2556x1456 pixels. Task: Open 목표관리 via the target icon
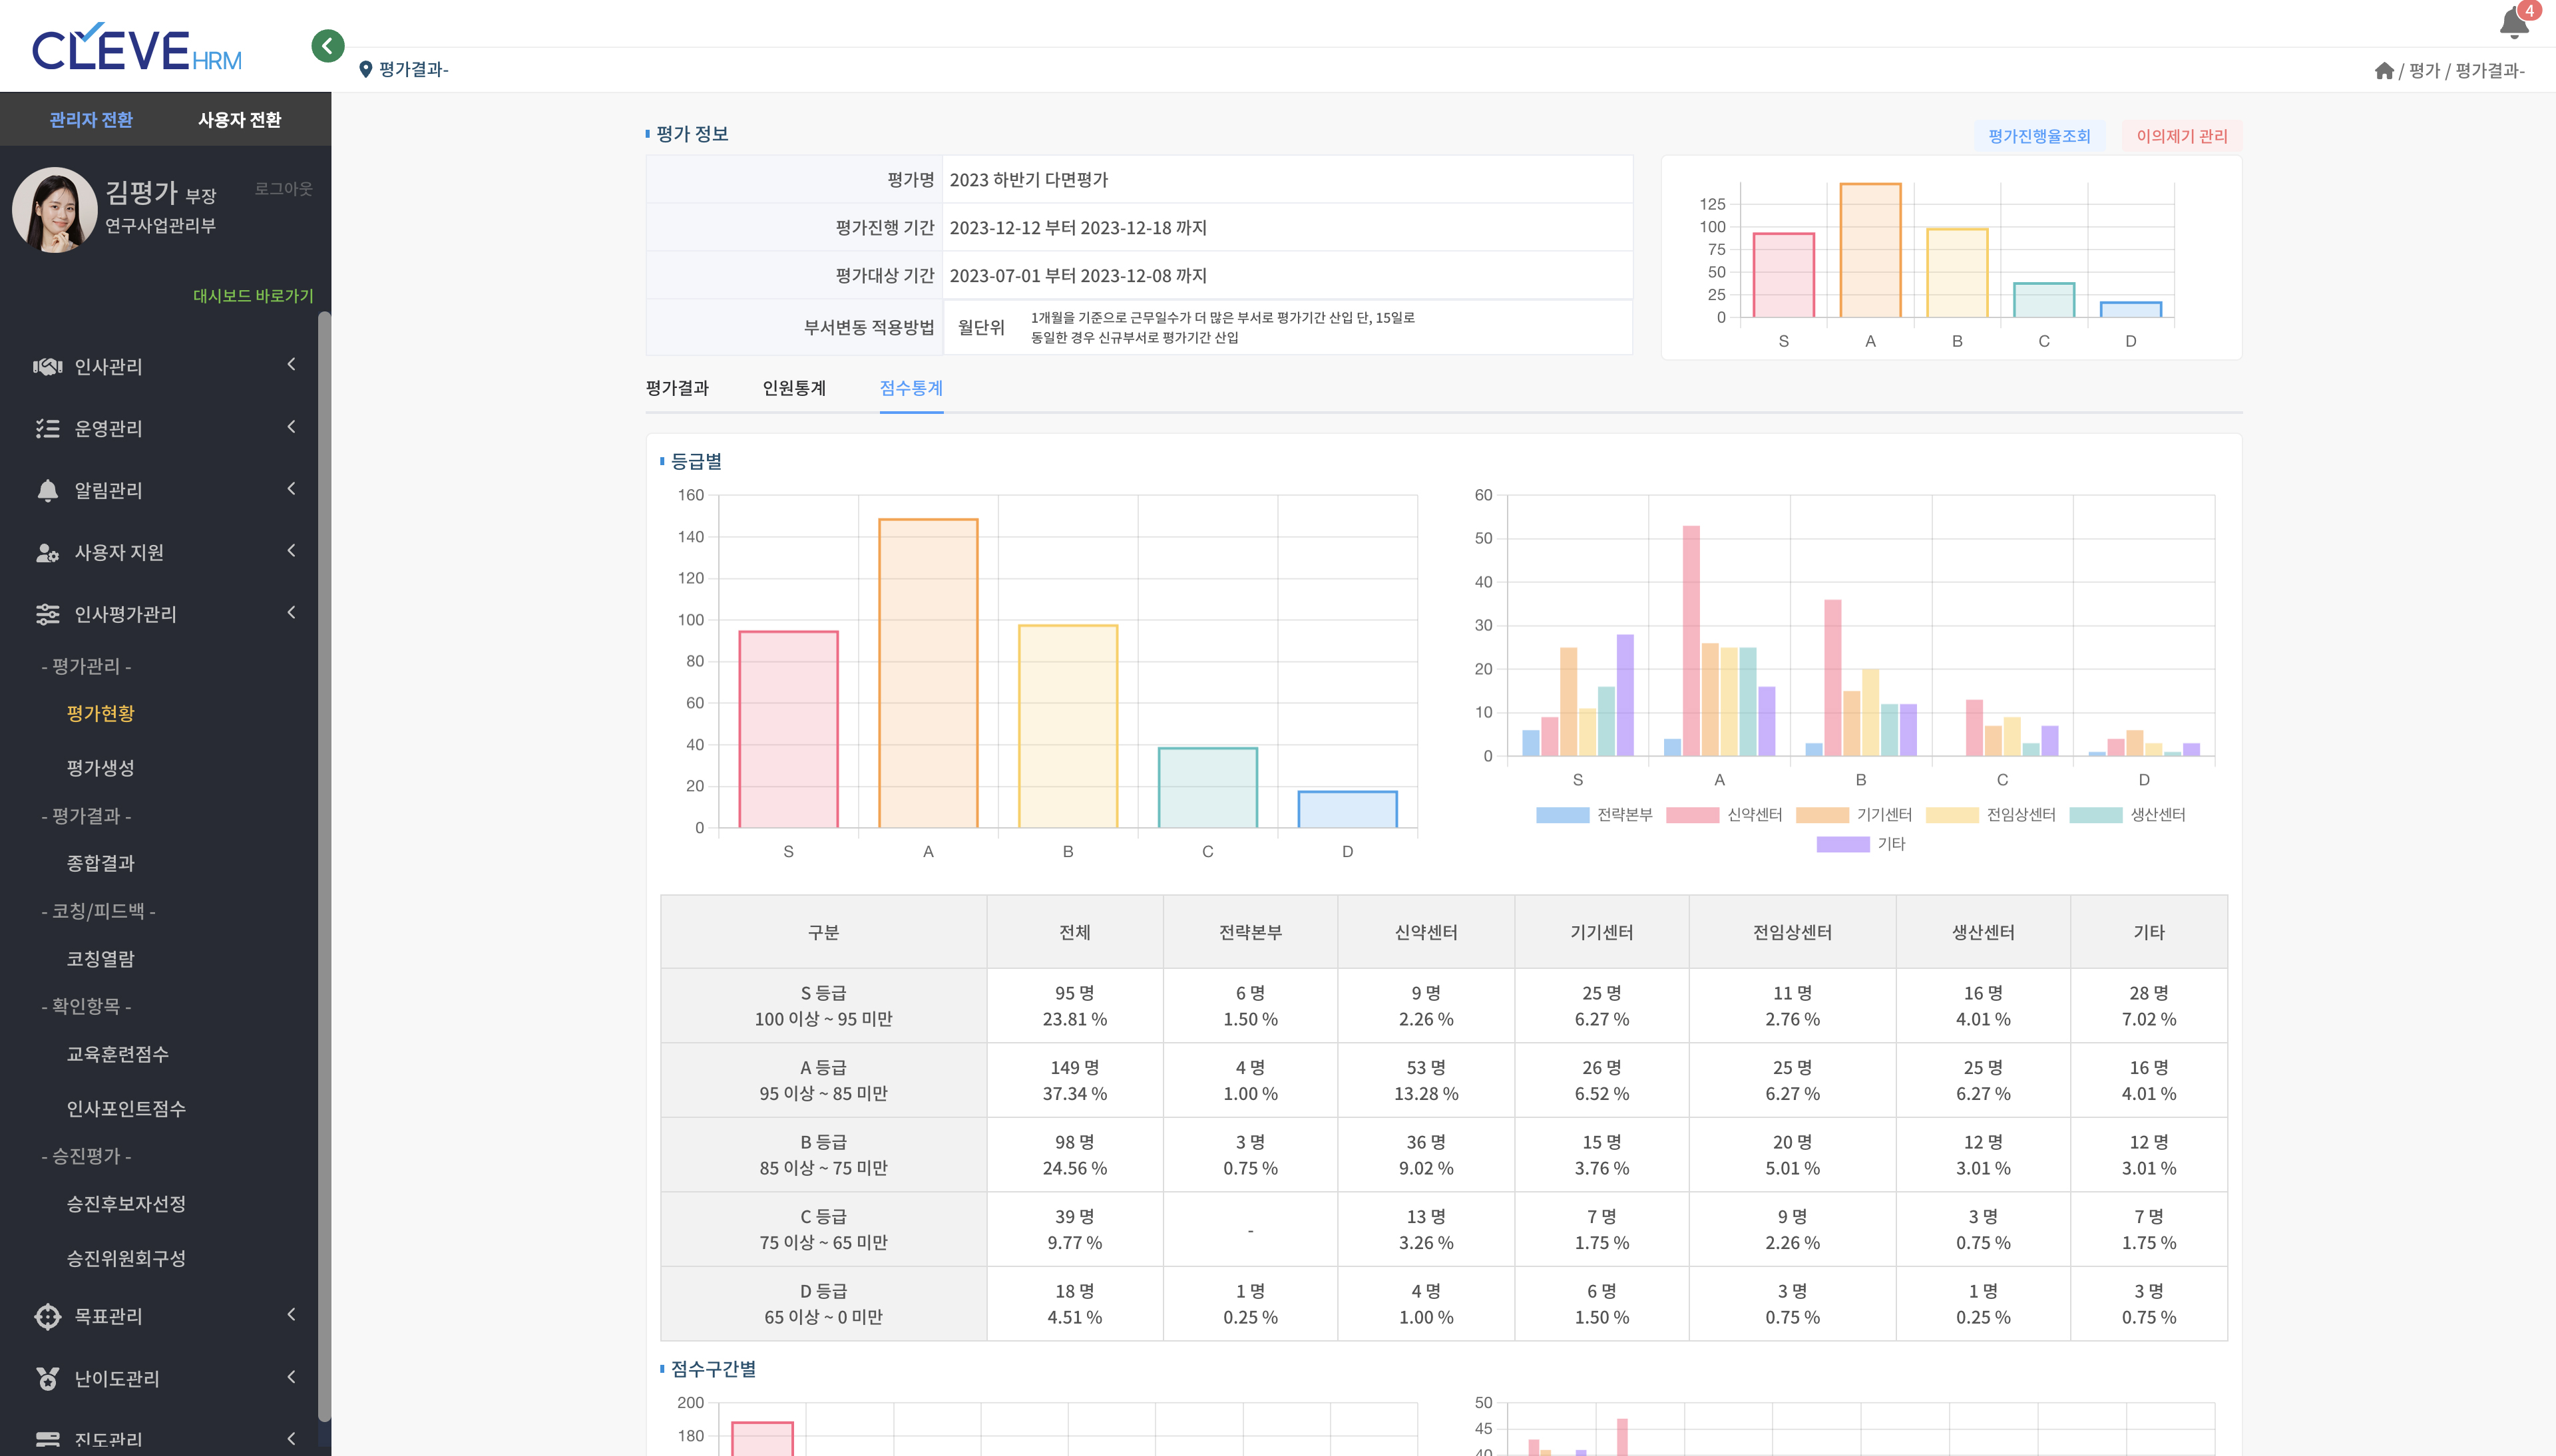[48, 1317]
